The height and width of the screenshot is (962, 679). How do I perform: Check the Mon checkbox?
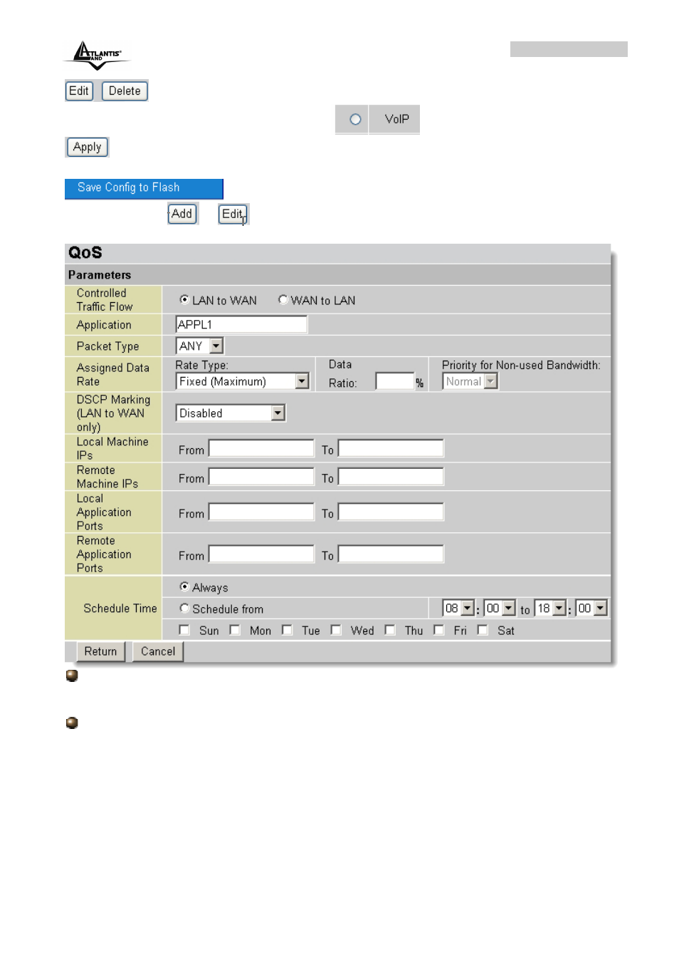(x=235, y=630)
